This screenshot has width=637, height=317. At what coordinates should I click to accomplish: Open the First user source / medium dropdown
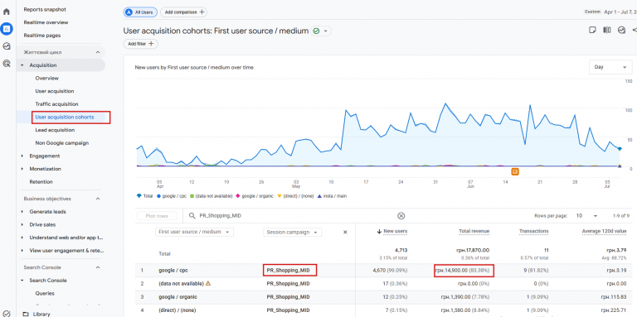click(x=194, y=233)
